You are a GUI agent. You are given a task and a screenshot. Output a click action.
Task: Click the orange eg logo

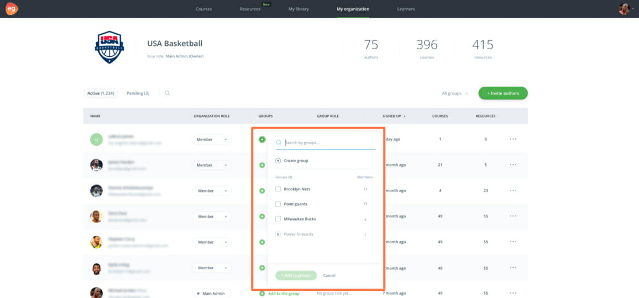pyautogui.click(x=12, y=8)
